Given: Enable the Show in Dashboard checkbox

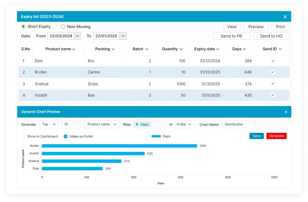Looking at the screenshot, I should [x=23, y=136].
